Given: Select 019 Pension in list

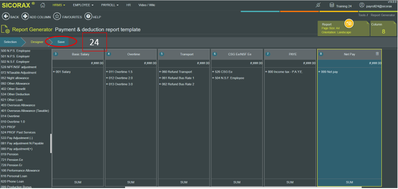Looking at the screenshot, I should tap(9, 154).
